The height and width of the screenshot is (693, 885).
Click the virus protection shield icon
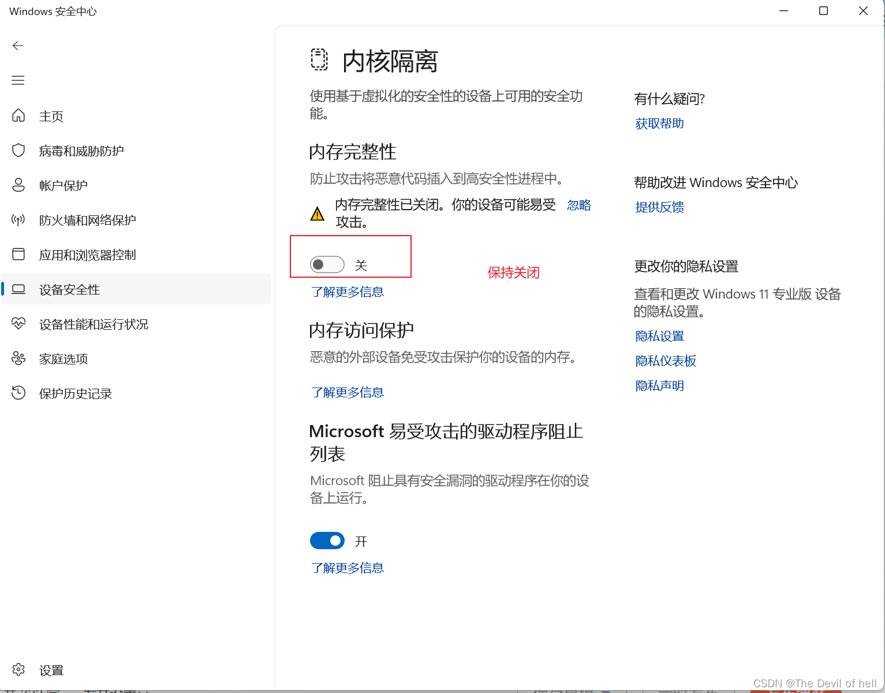pyautogui.click(x=18, y=150)
